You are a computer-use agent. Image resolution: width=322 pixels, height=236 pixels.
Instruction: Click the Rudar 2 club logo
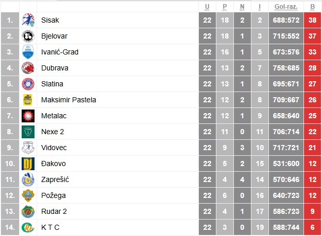coord(28,212)
